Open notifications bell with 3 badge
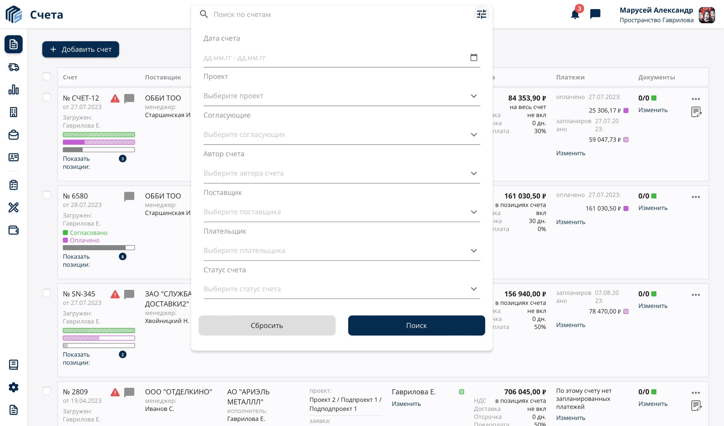 (x=575, y=14)
